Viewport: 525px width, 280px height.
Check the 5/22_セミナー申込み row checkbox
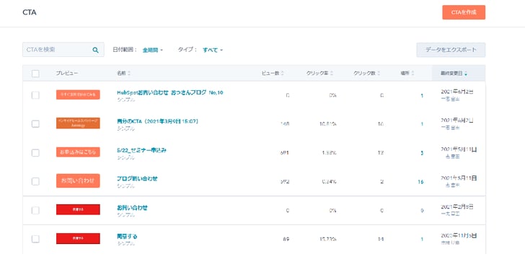35,153
